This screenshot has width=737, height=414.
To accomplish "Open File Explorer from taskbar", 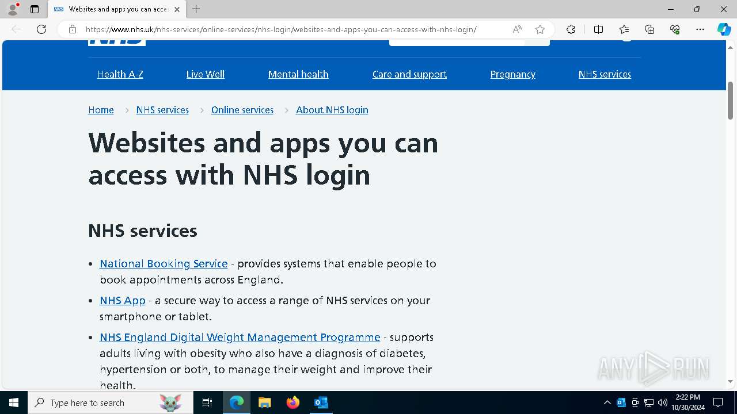I will [x=265, y=402].
